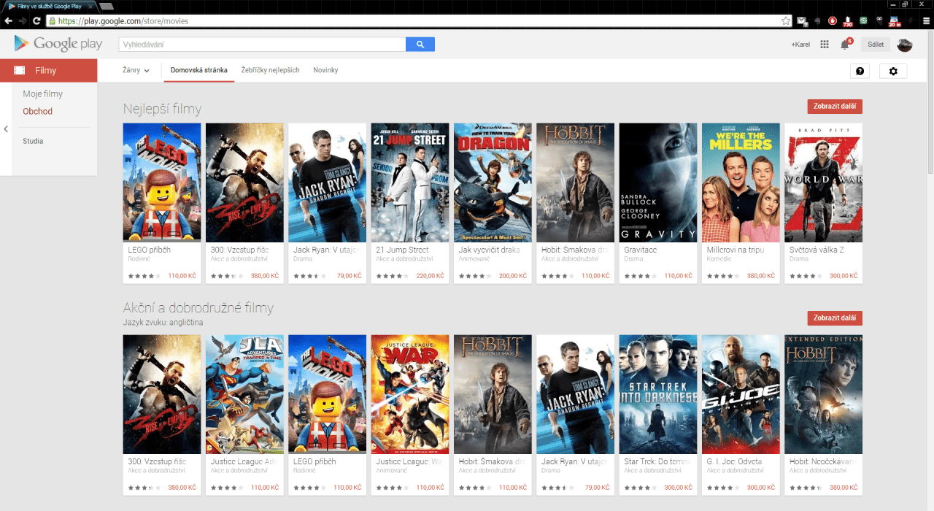
Task: Click the 300,00 Kč price for G. I. Joe
Action: 761,488
